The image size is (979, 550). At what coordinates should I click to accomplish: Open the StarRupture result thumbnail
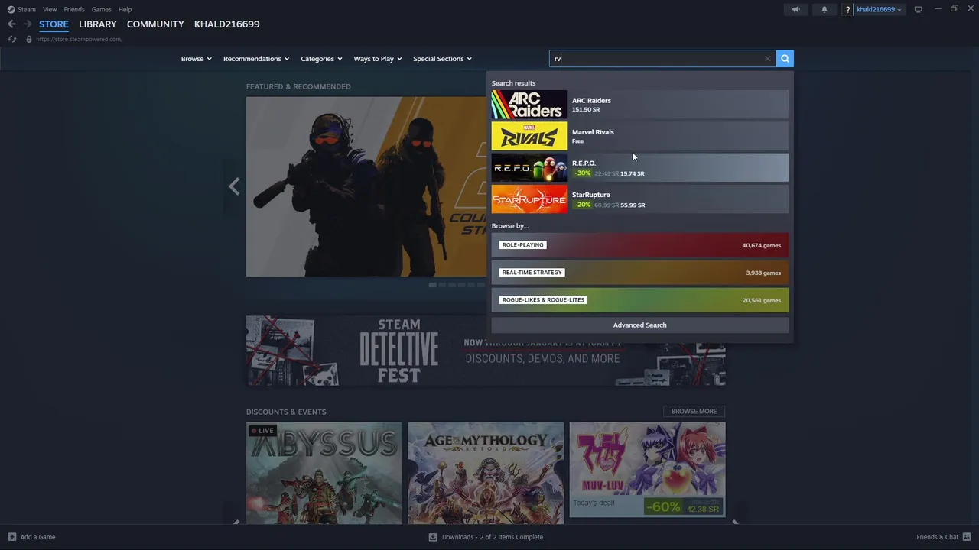pyautogui.click(x=529, y=199)
